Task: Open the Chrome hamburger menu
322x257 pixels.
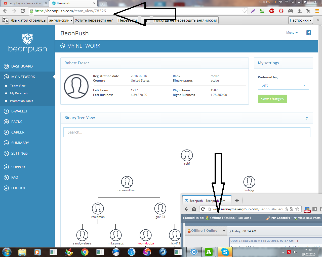Action: coord(317,11)
